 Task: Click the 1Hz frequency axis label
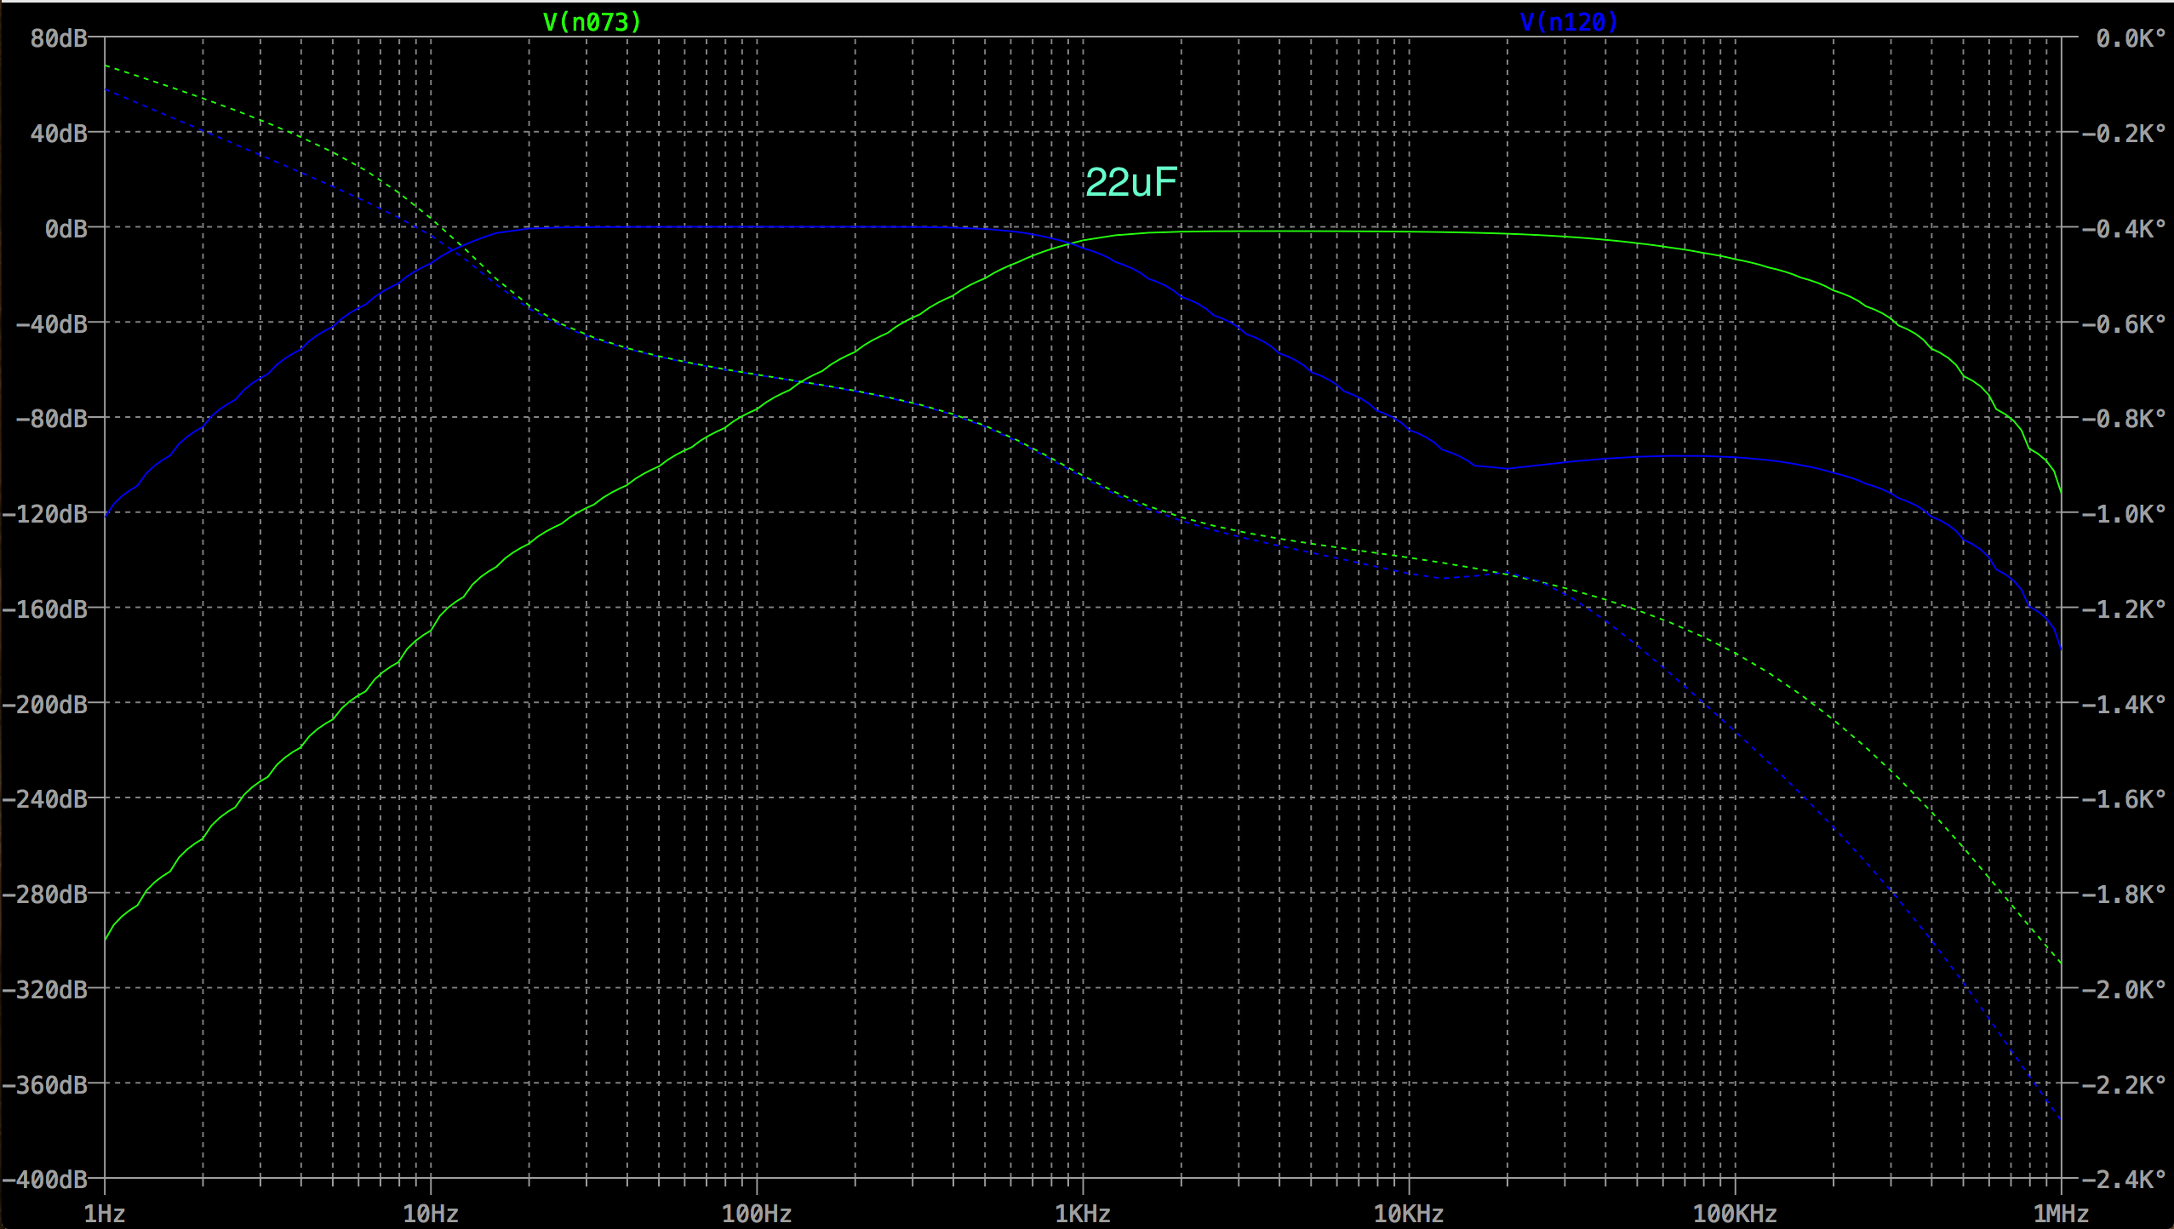[105, 1214]
